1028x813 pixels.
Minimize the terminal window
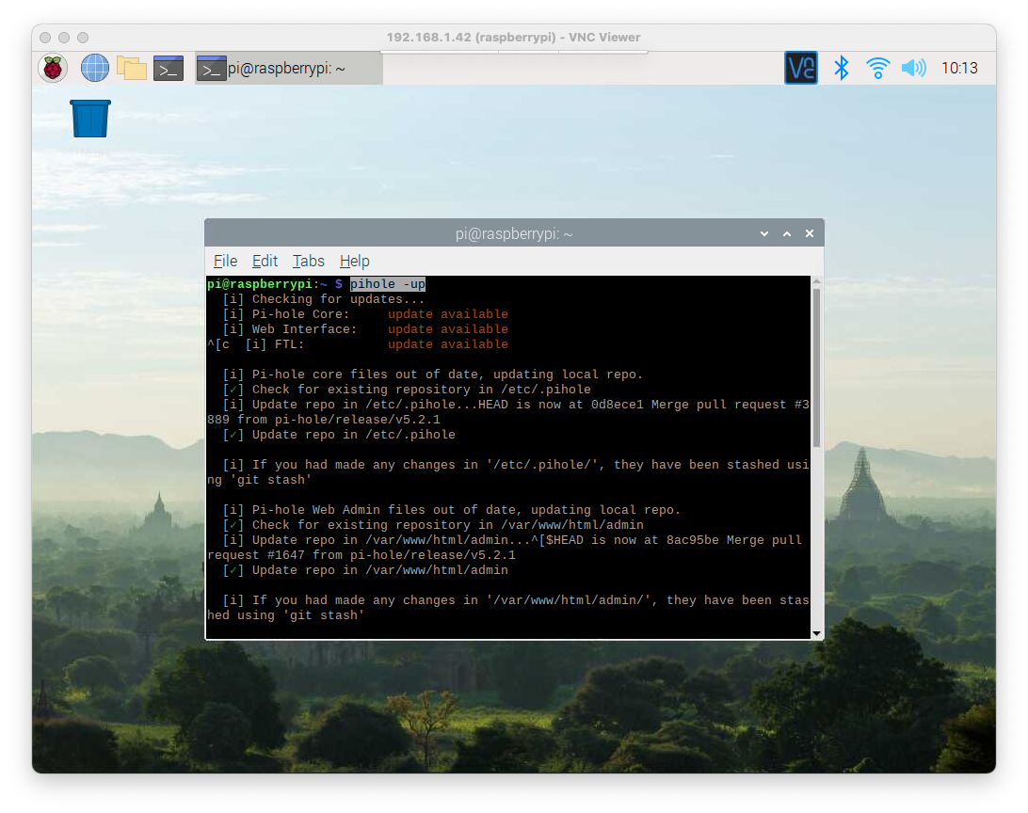[x=766, y=233]
